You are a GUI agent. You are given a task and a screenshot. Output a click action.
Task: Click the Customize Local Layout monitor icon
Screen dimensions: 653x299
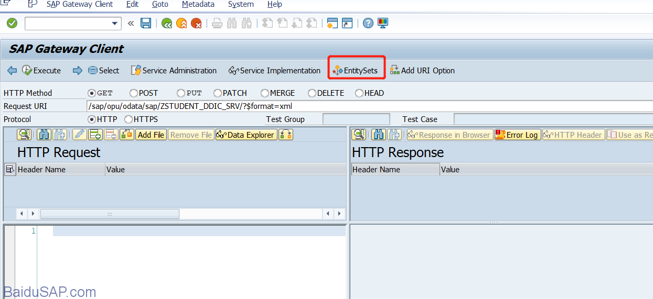pos(383,23)
